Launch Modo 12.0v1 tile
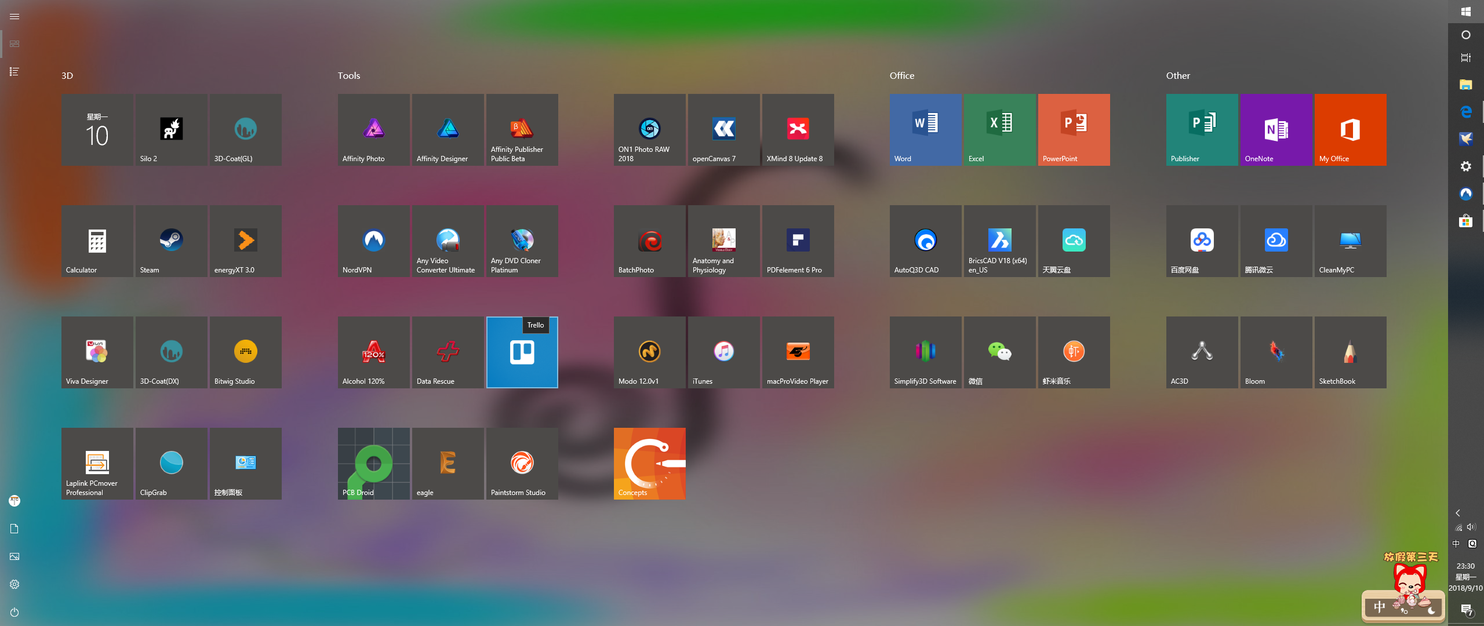Screen dimensions: 1484x626 click(649, 352)
